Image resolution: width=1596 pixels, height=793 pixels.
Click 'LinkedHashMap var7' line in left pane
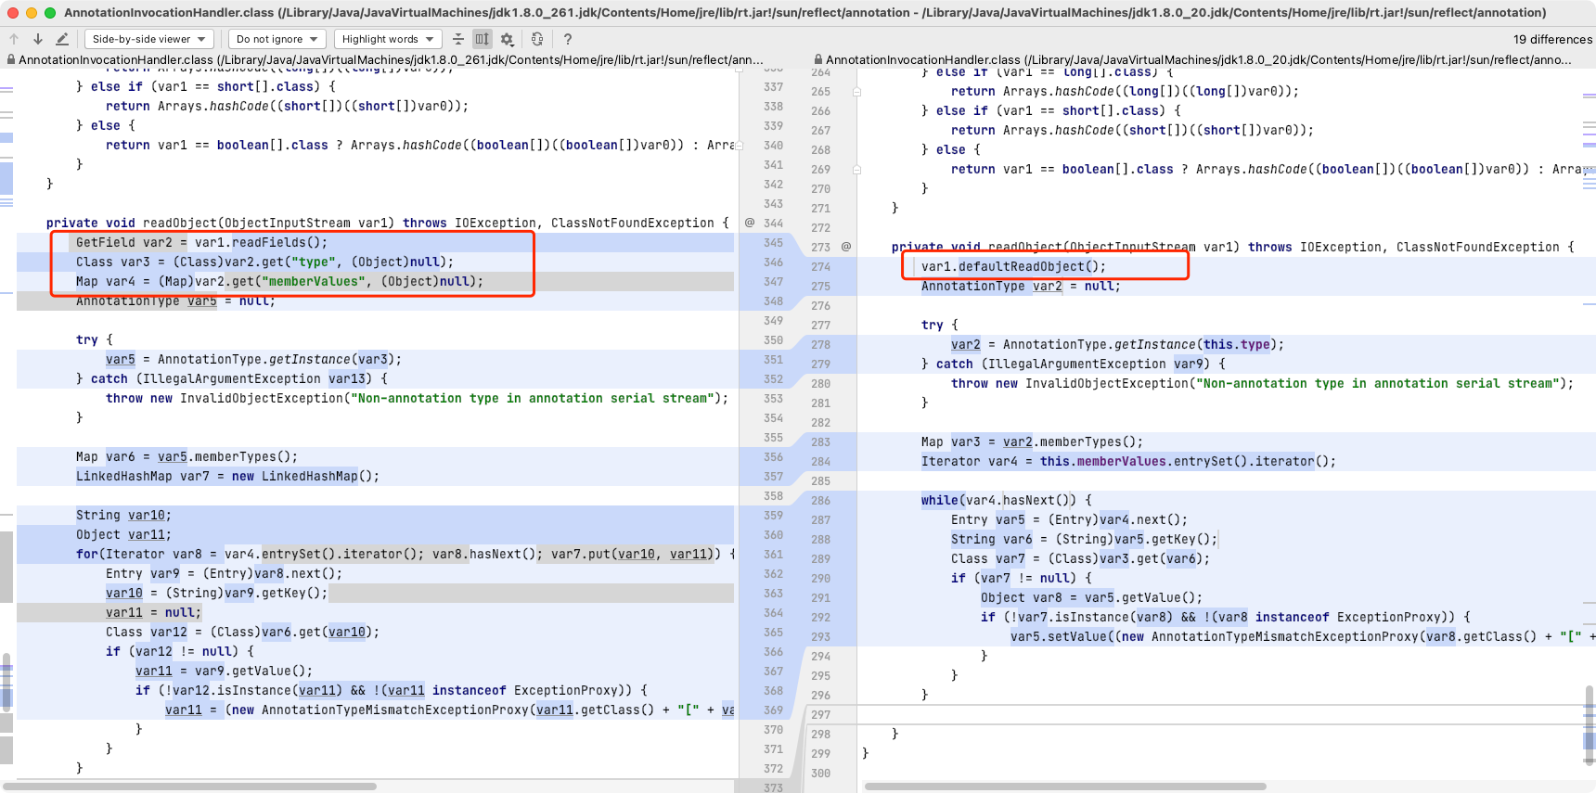pyautogui.click(x=227, y=476)
